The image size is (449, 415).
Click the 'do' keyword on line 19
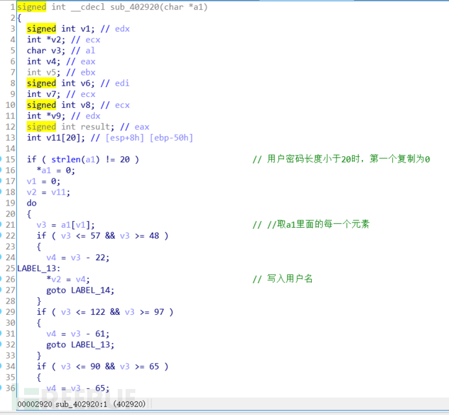coord(32,203)
